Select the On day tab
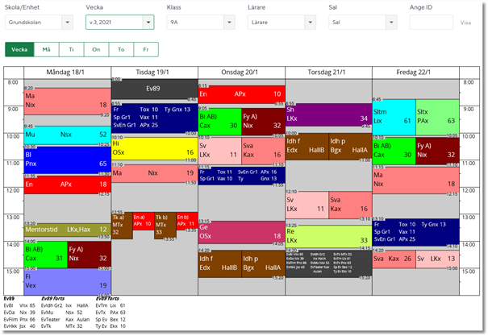The image size is (488, 336). pos(96,50)
